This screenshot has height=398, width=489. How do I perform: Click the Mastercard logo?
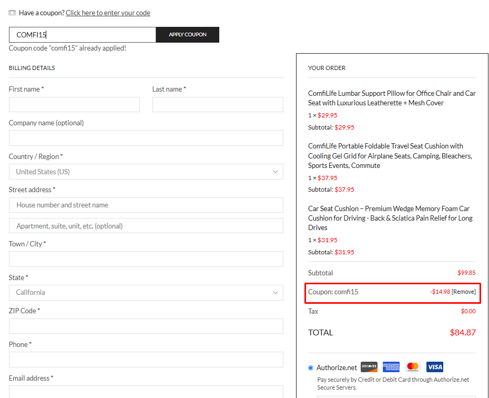coord(413,367)
